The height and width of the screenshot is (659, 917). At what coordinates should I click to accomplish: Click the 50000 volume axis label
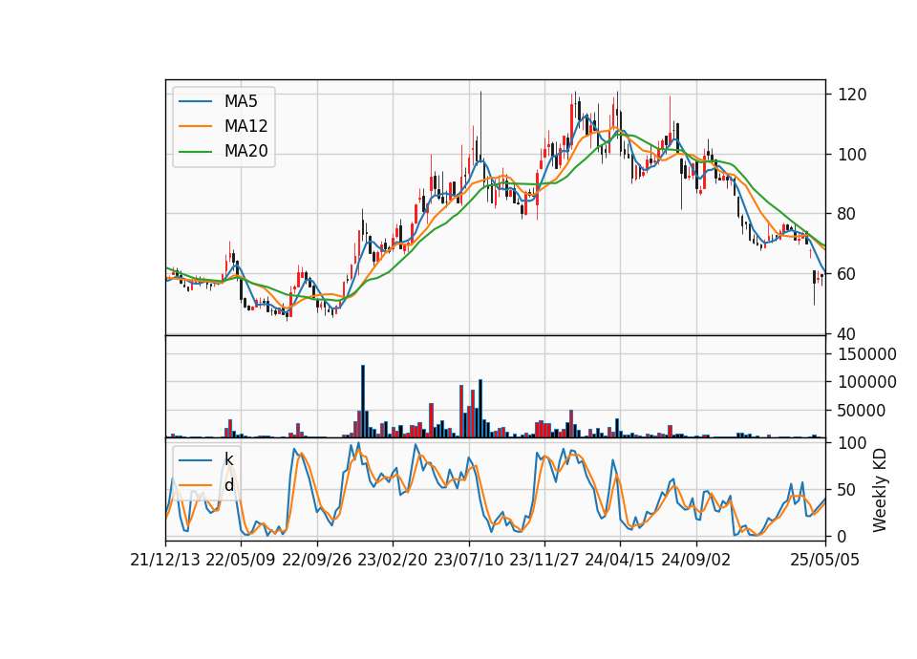pos(862,411)
